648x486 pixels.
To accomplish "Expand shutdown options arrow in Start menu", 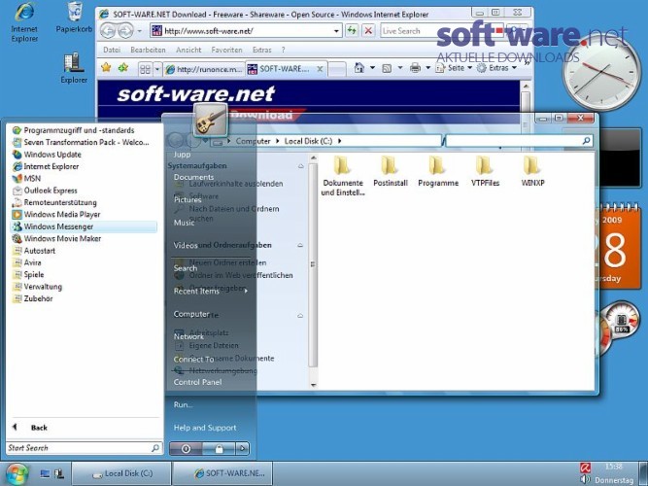I will click(x=243, y=449).
